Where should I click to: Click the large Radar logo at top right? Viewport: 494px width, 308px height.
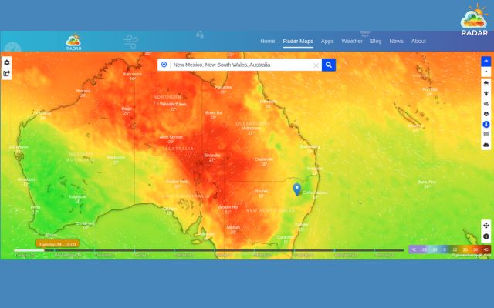[474, 19]
